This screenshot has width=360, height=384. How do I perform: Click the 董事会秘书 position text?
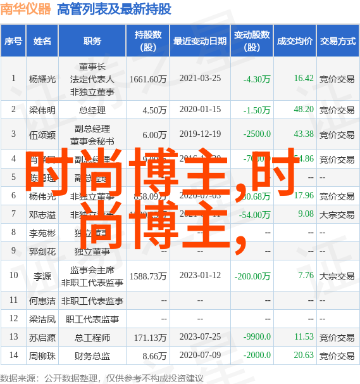pos(92,141)
